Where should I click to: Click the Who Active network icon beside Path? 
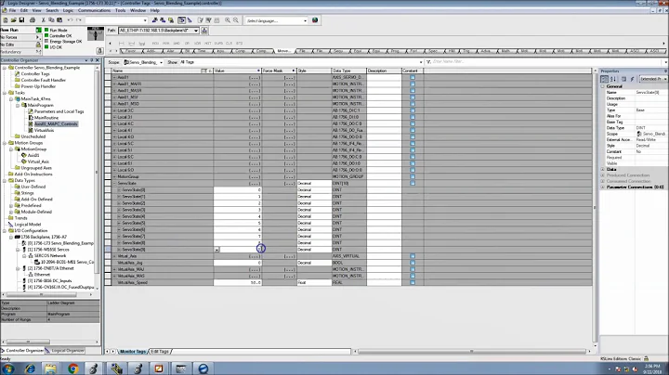pyautogui.click(x=204, y=31)
